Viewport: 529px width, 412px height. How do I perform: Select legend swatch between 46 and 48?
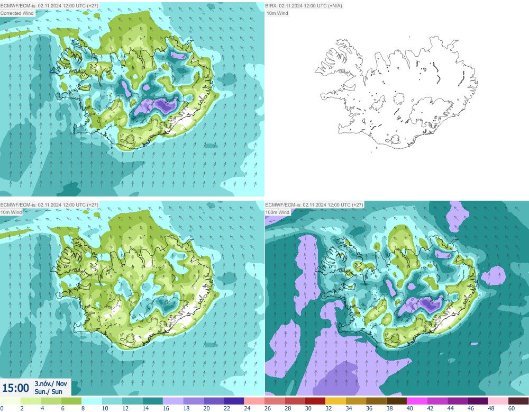478,401
